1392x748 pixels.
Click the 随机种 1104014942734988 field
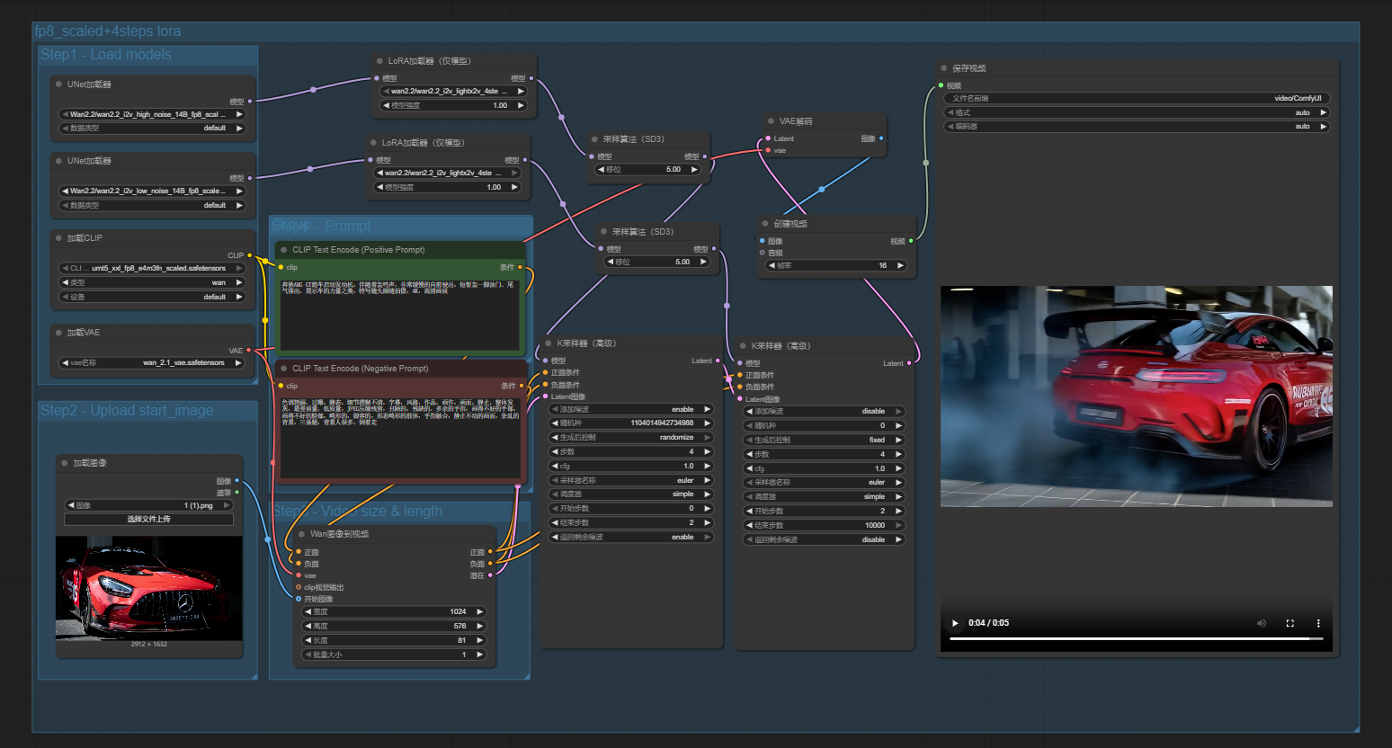[631, 423]
